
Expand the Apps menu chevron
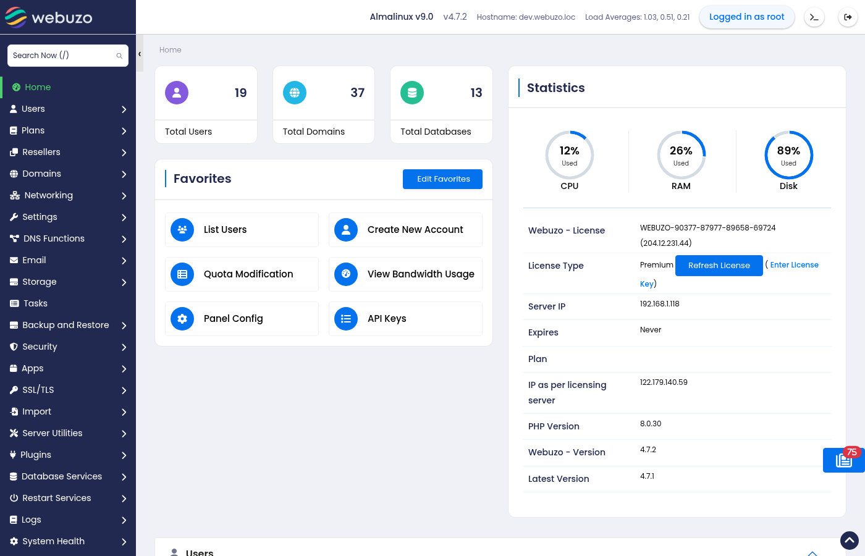[x=124, y=369]
